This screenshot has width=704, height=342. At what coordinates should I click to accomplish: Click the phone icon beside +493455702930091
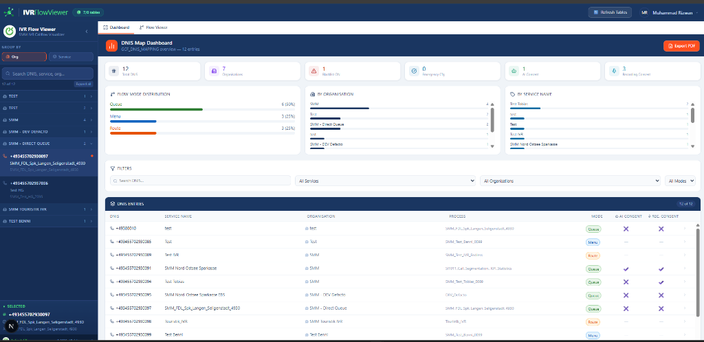click(112, 269)
